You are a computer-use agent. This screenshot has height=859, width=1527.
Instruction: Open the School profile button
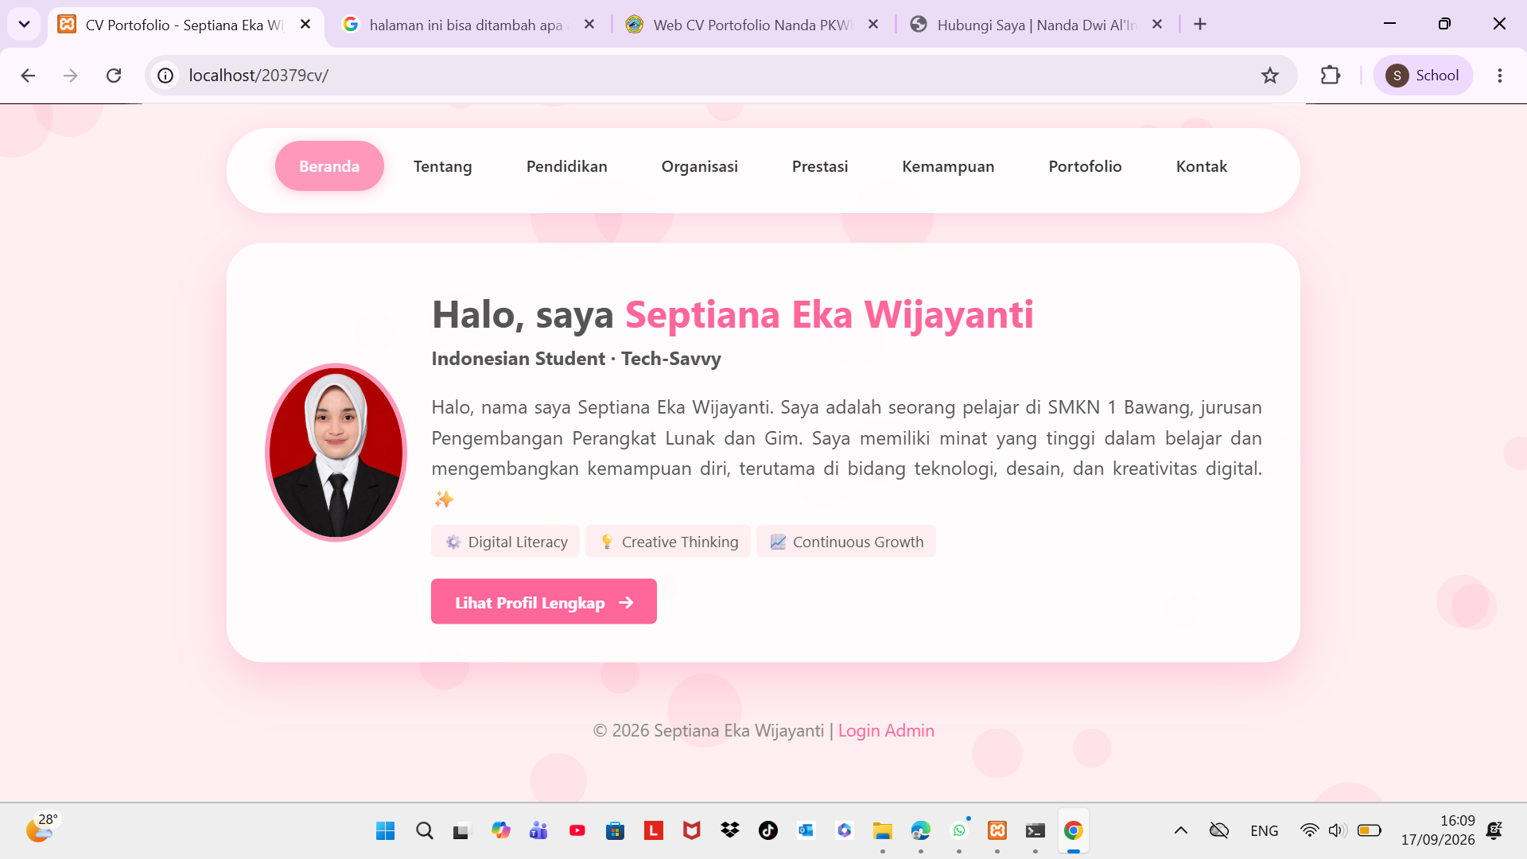point(1423,76)
